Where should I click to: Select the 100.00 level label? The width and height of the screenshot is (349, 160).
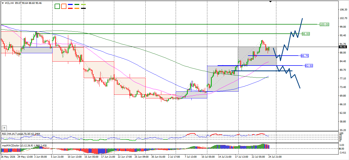[324, 25]
